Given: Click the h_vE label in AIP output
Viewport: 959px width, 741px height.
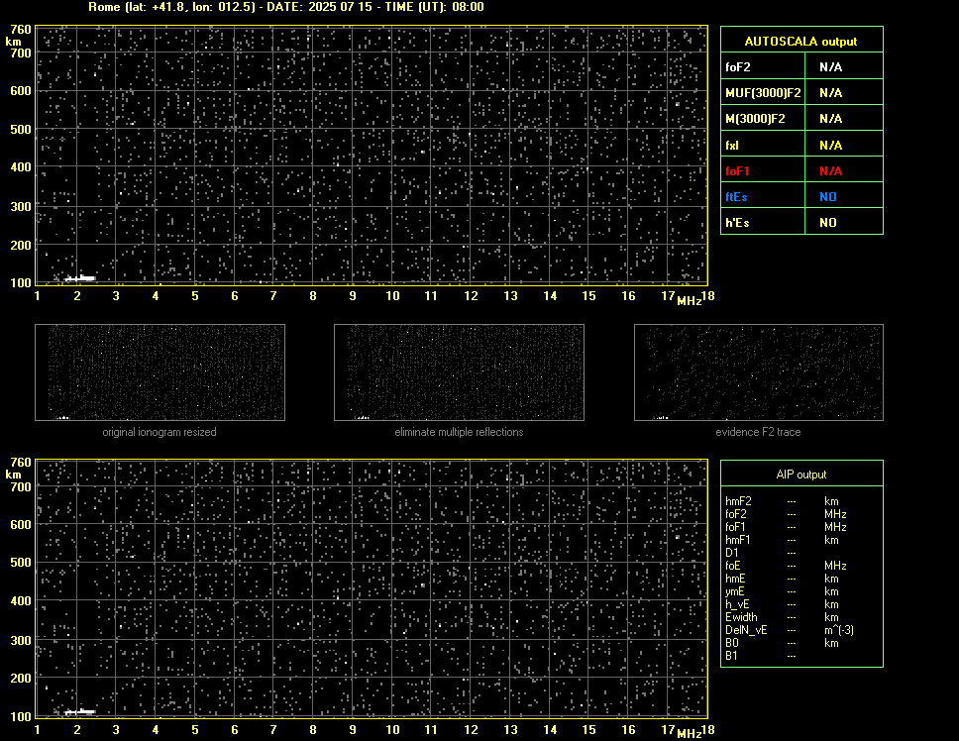Looking at the screenshot, I should pyautogui.click(x=737, y=604).
